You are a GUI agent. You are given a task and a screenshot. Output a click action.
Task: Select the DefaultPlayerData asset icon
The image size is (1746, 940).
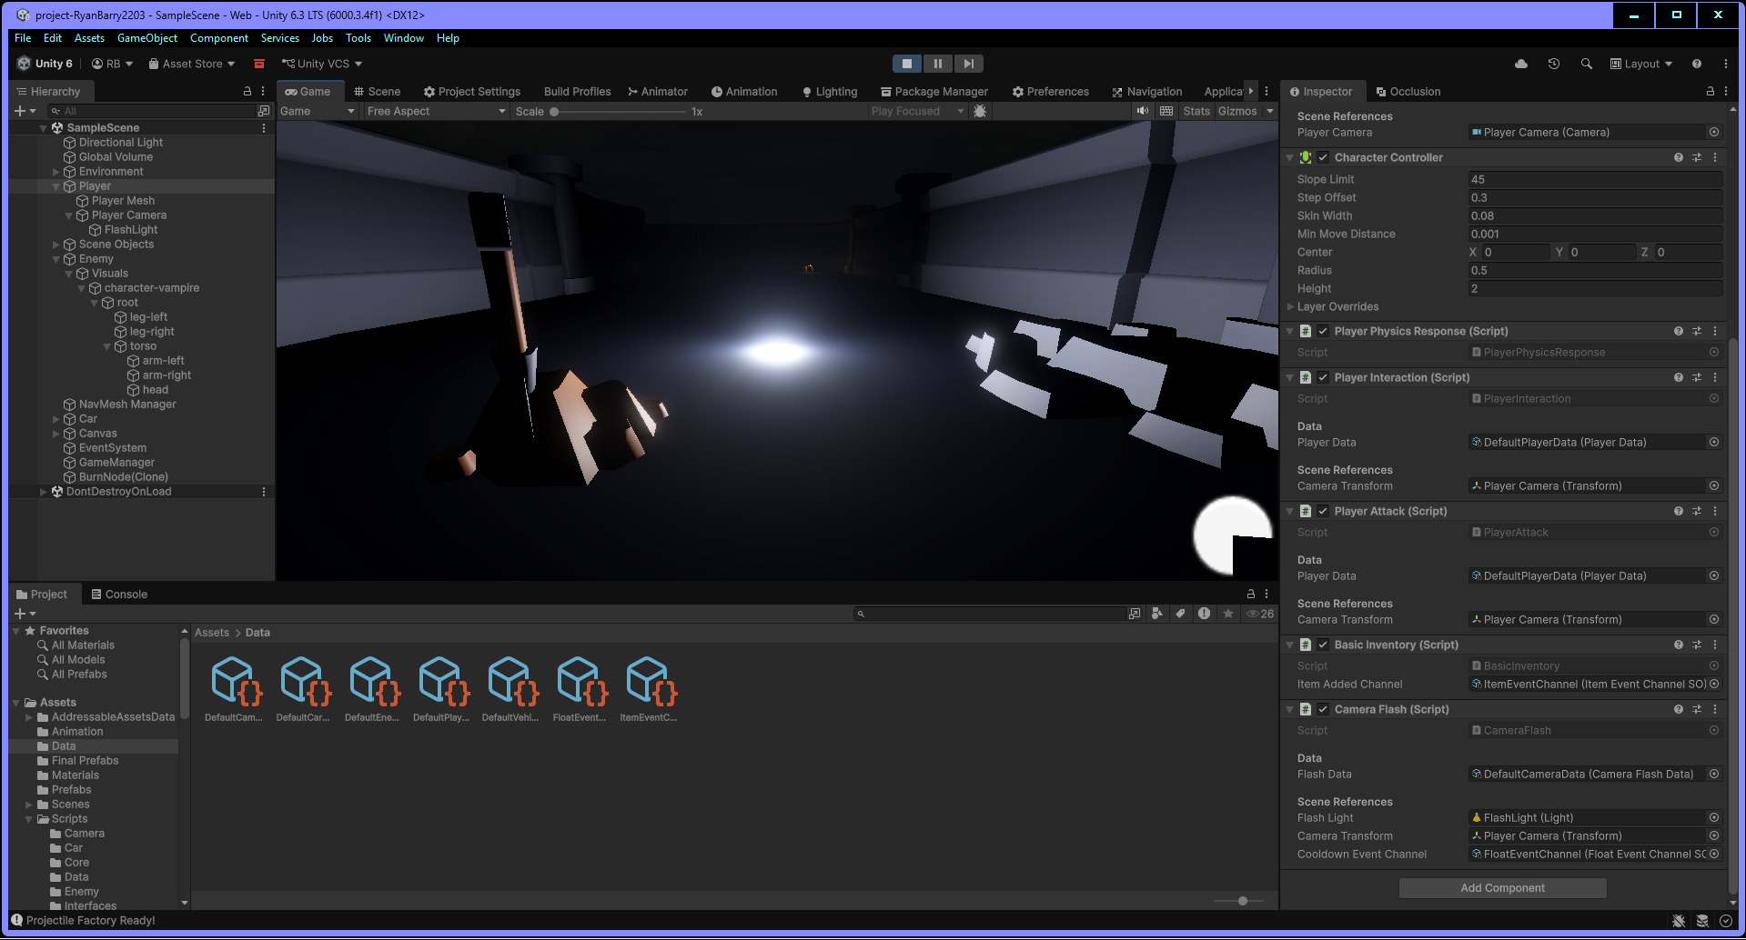(x=442, y=682)
